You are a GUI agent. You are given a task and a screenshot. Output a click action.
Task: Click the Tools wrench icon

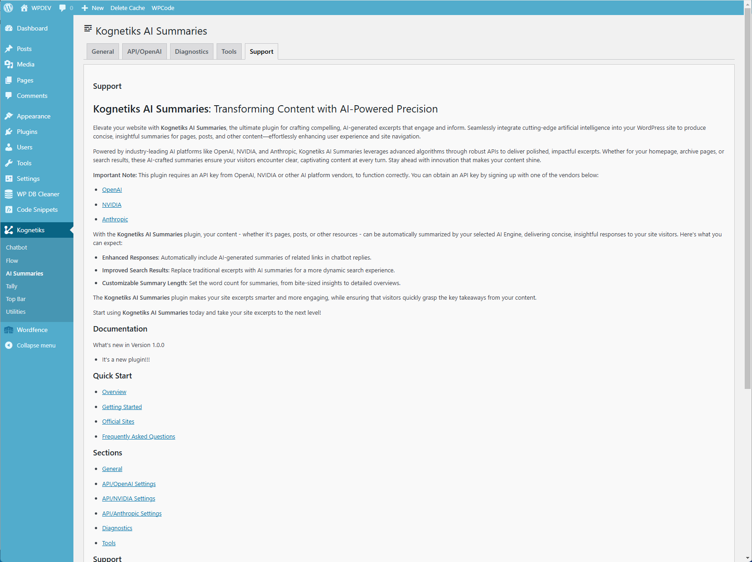(9, 163)
